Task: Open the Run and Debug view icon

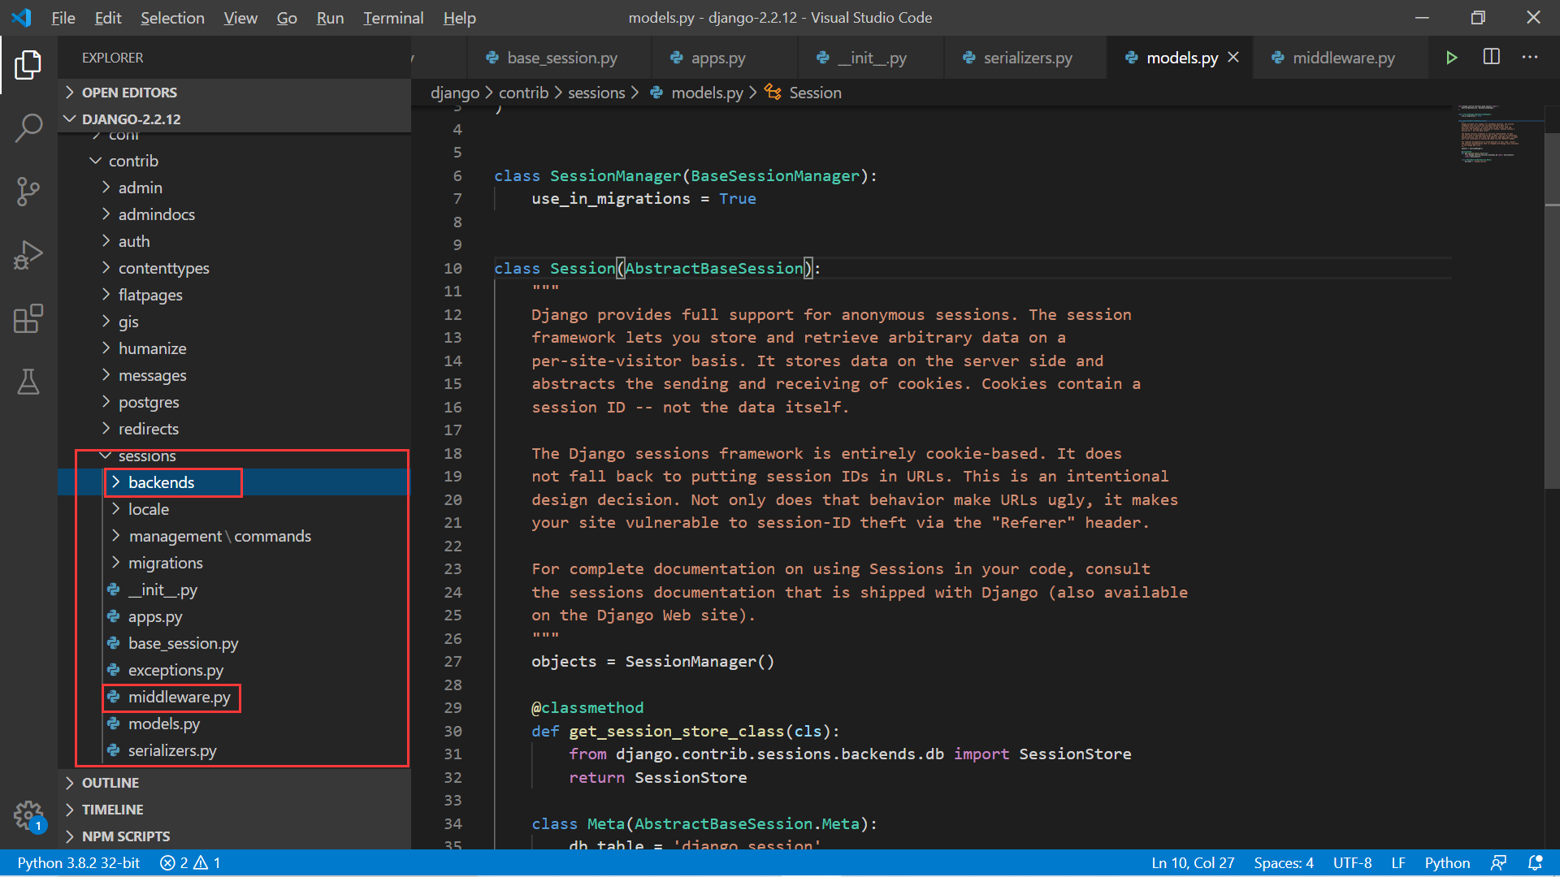Action: tap(28, 255)
